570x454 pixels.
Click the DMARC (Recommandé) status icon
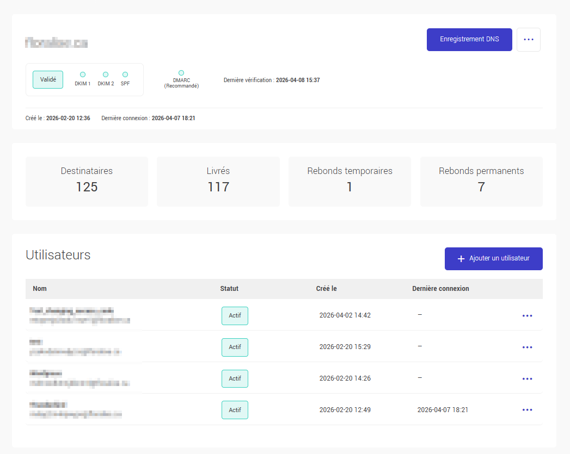pyautogui.click(x=181, y=73)
